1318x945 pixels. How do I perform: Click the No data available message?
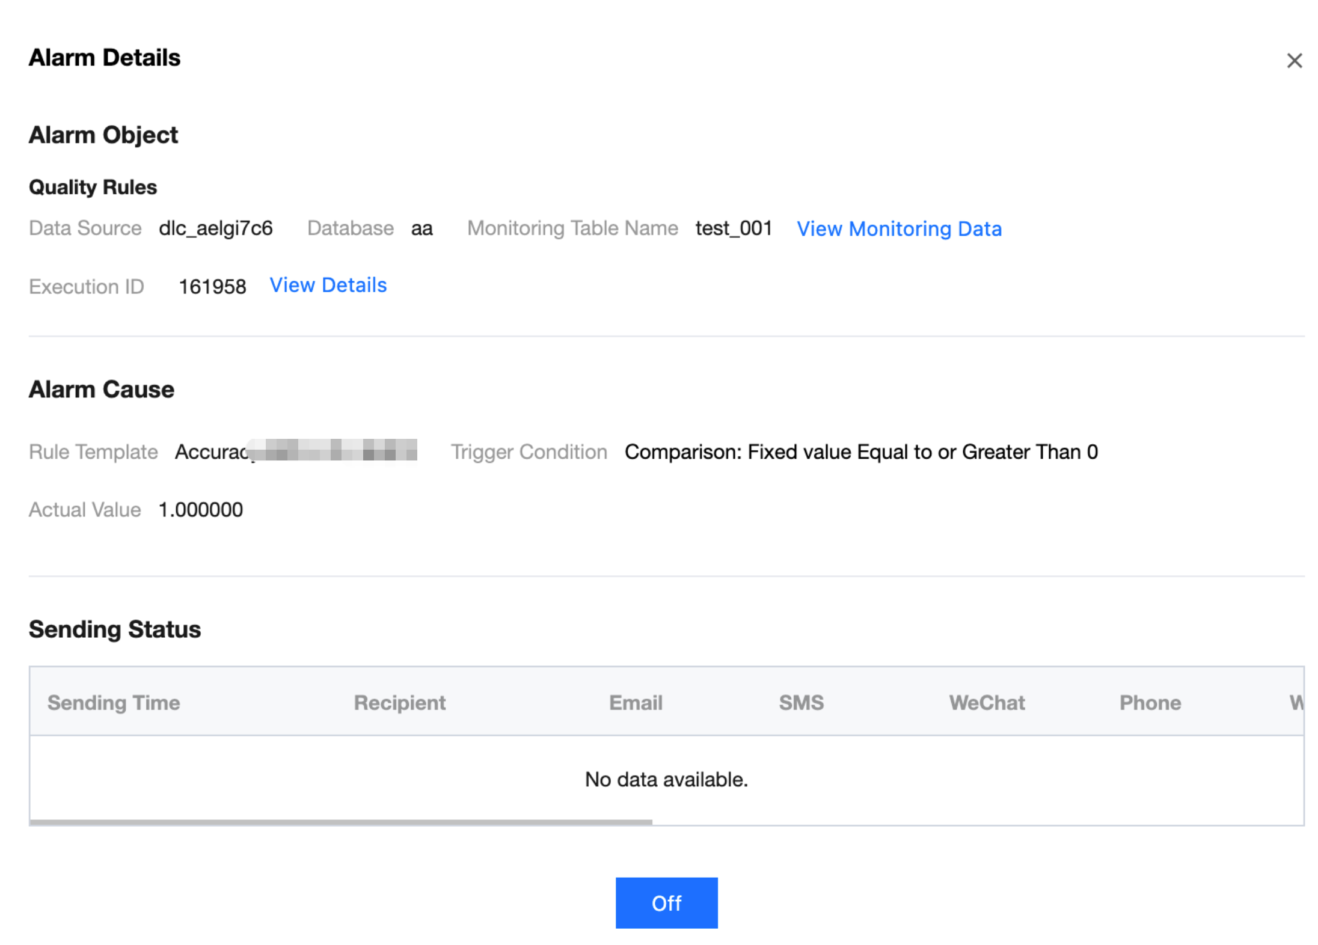(x=666, y=779)
